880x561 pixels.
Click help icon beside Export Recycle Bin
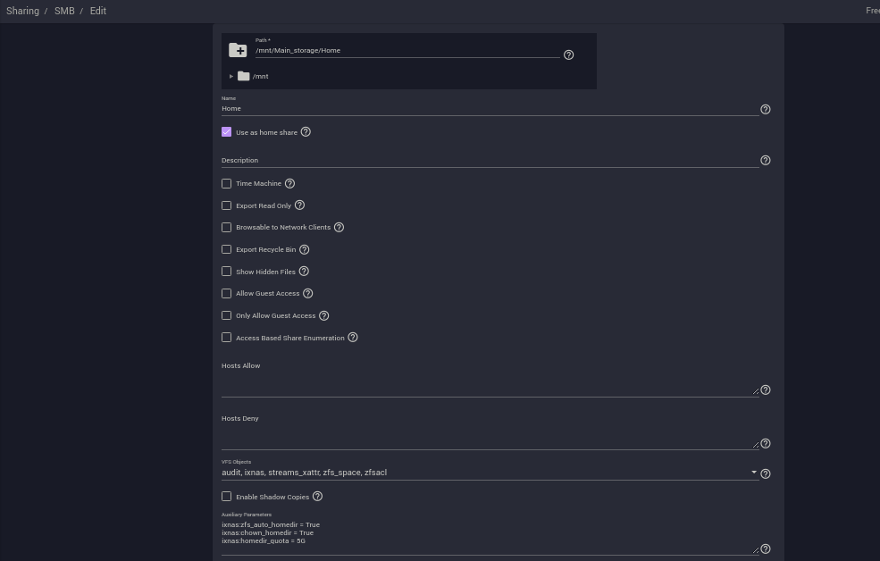[304, 249]
